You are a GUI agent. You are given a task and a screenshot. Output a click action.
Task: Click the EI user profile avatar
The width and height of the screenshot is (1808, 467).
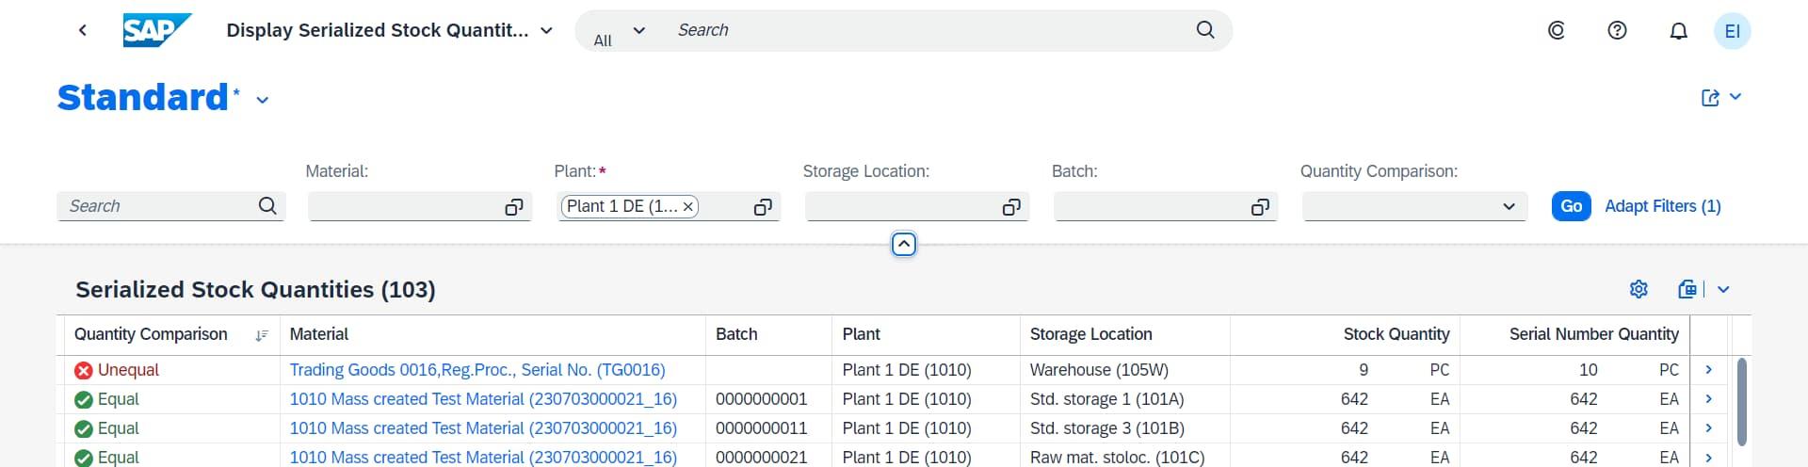(x=1732, y=31)
